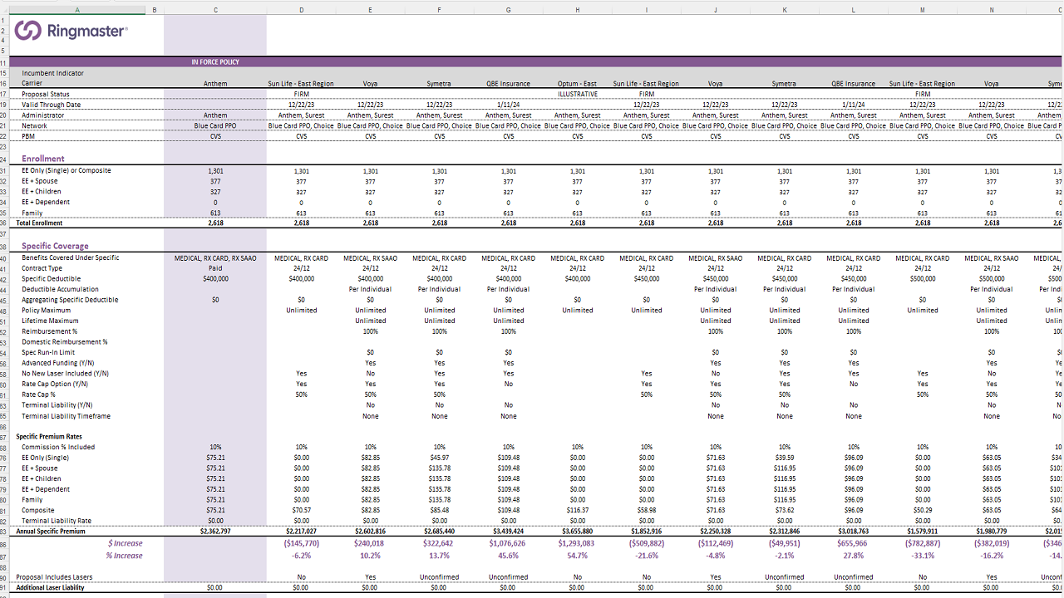This screenshot has height=598, width=1064.
Task: Click the $655,966 increase cell
Action: 854,543
